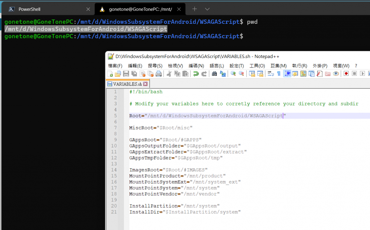
Task: Toggle the Word Wrap toolbar button
Action: 271,74
